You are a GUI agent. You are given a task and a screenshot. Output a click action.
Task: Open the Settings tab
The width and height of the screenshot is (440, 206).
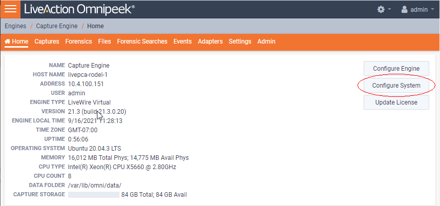coord(240,42)
